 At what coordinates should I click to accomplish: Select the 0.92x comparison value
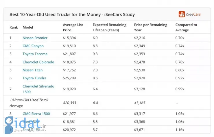point(180,78)
